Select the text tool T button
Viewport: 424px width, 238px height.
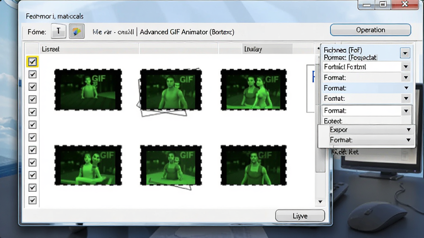(58, 31)
